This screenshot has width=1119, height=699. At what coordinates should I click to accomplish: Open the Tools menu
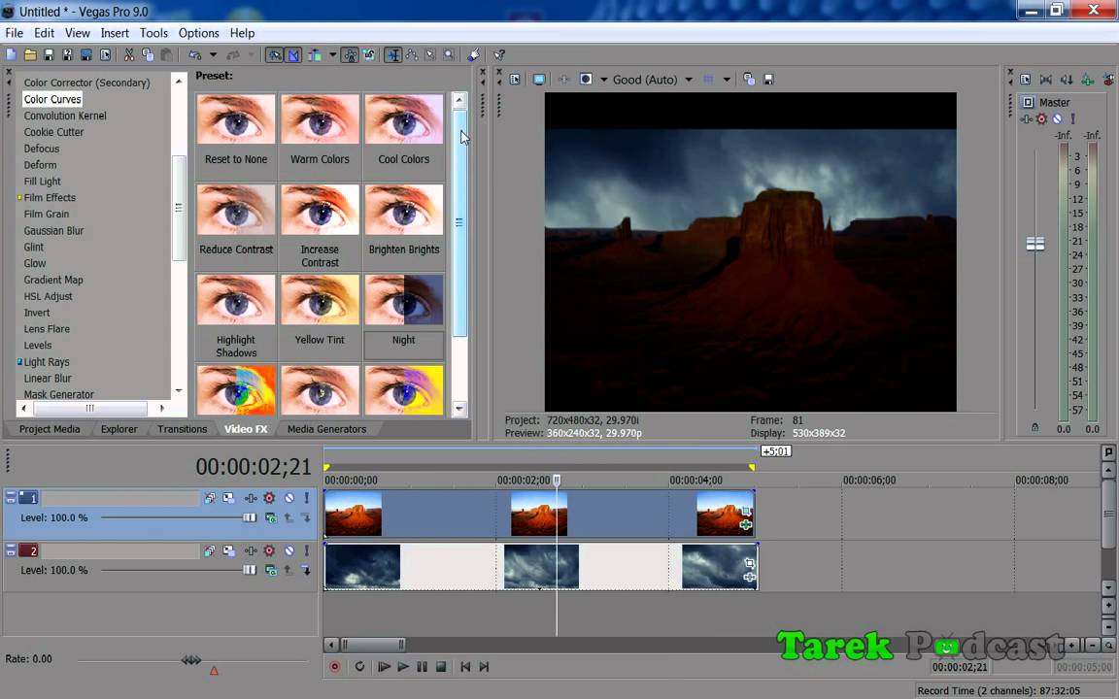tap(153, 33)
